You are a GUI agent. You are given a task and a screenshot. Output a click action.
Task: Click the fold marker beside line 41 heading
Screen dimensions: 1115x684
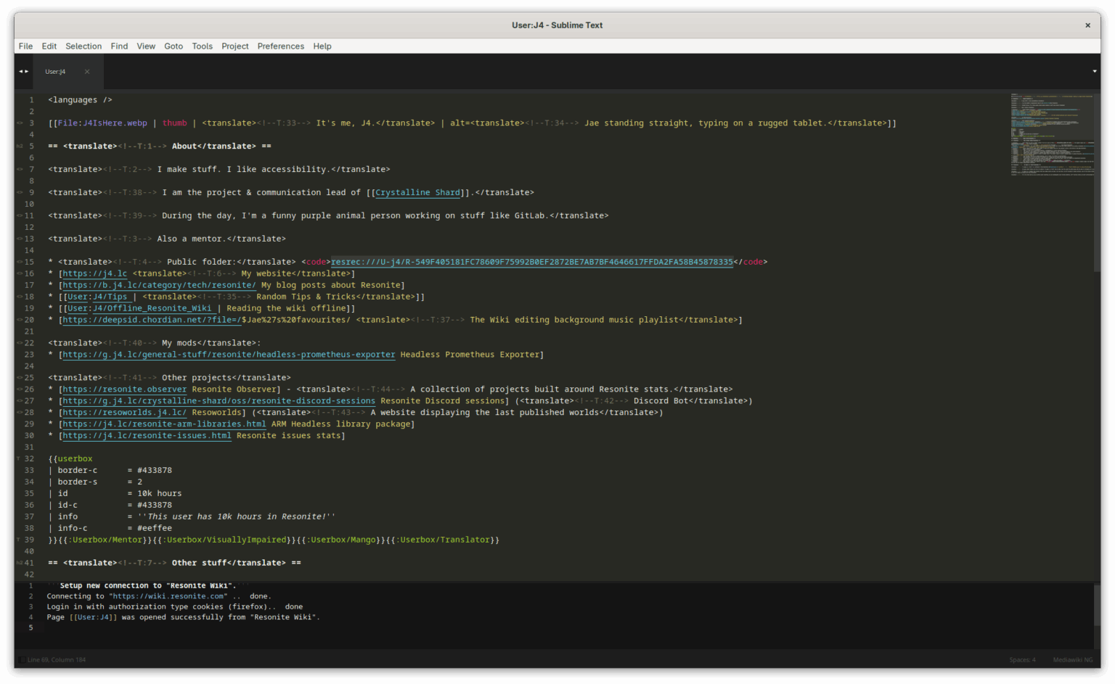19,562
